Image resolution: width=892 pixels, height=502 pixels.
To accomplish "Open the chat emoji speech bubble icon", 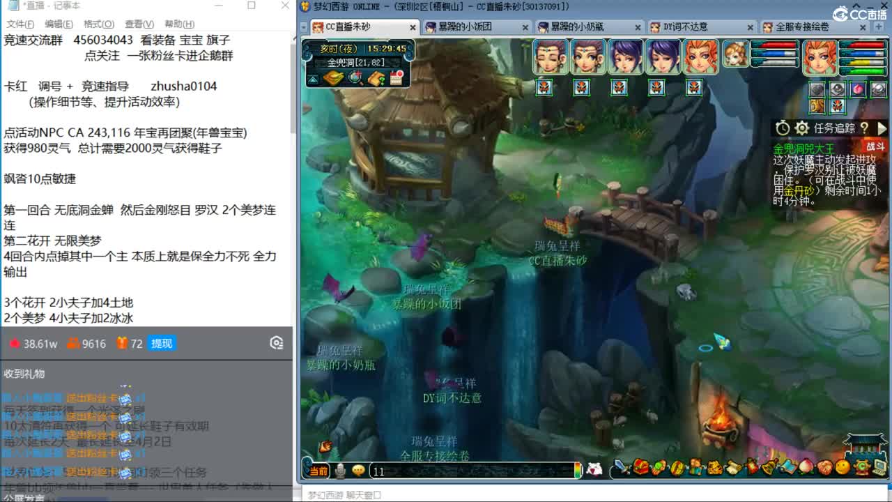I will coord(359,471).
